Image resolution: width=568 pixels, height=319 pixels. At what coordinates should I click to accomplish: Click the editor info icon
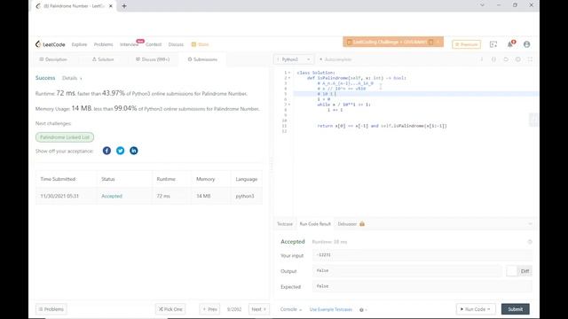(482, 59)
